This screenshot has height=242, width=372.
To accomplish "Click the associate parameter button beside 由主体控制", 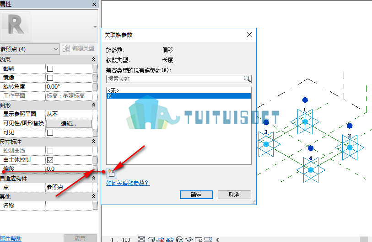I will tap(95, 160).
